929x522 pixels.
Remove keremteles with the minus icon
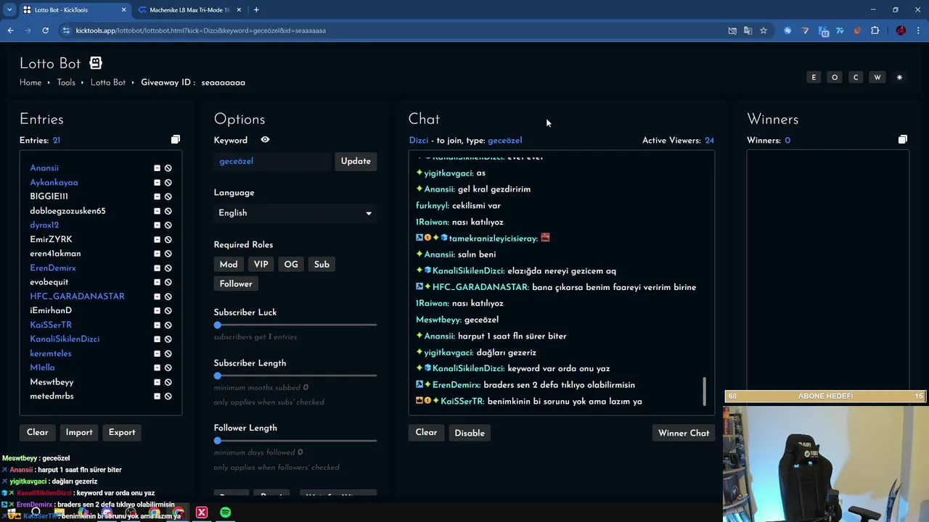pos(157,354)
